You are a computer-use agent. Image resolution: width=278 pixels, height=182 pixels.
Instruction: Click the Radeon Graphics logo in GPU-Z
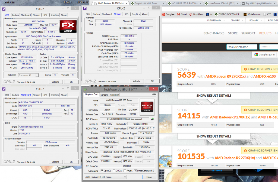point(147,107)
